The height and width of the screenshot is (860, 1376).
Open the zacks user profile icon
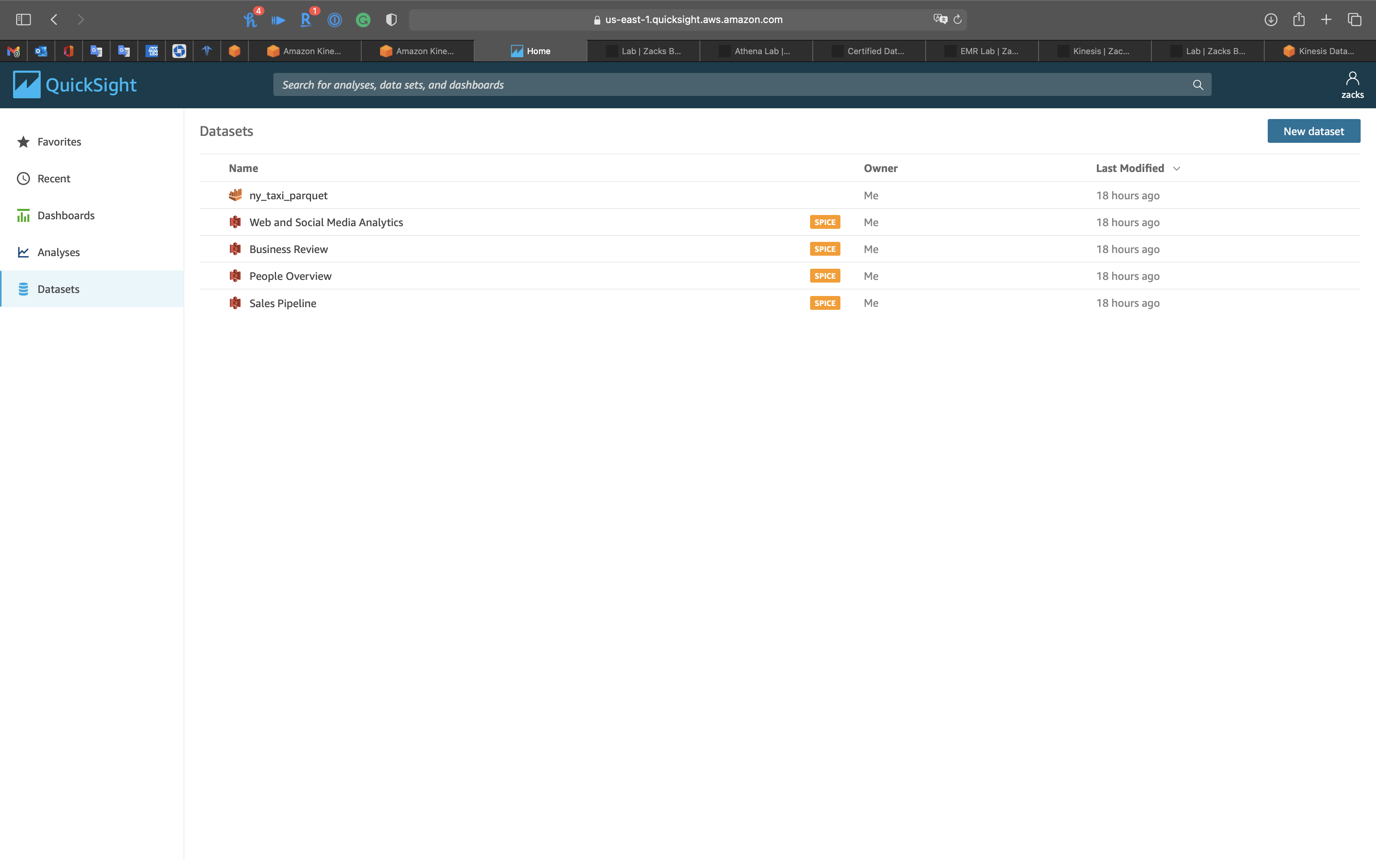pos(1352,78)
